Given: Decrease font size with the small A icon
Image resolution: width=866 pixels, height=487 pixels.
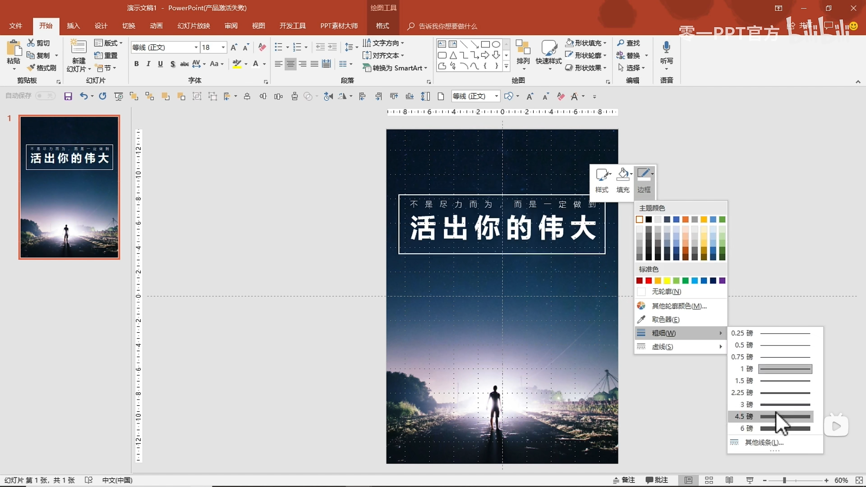Looking at the screenshot, I should (246, 47).
